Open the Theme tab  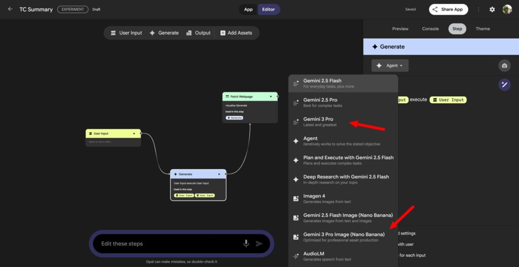[x=483, y=29]
